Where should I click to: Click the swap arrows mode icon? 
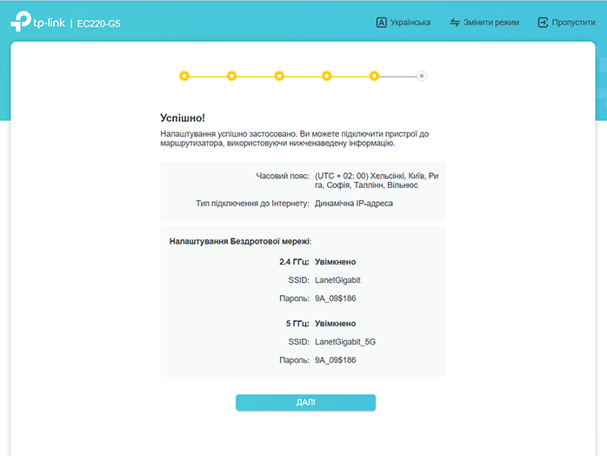pos(455,23)
